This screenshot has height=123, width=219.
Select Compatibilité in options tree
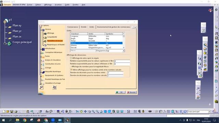52,37
